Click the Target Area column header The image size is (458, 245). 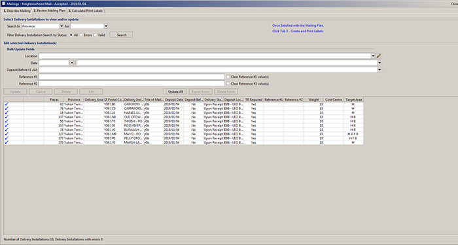tap(353, 100)
